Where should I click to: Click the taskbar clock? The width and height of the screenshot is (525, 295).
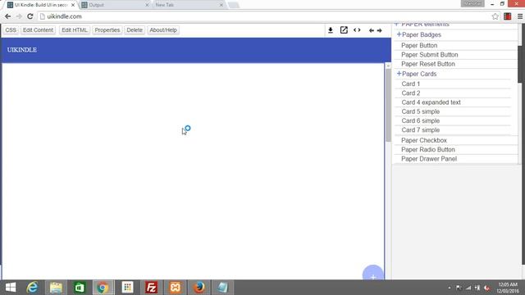(x=508, y=288)
